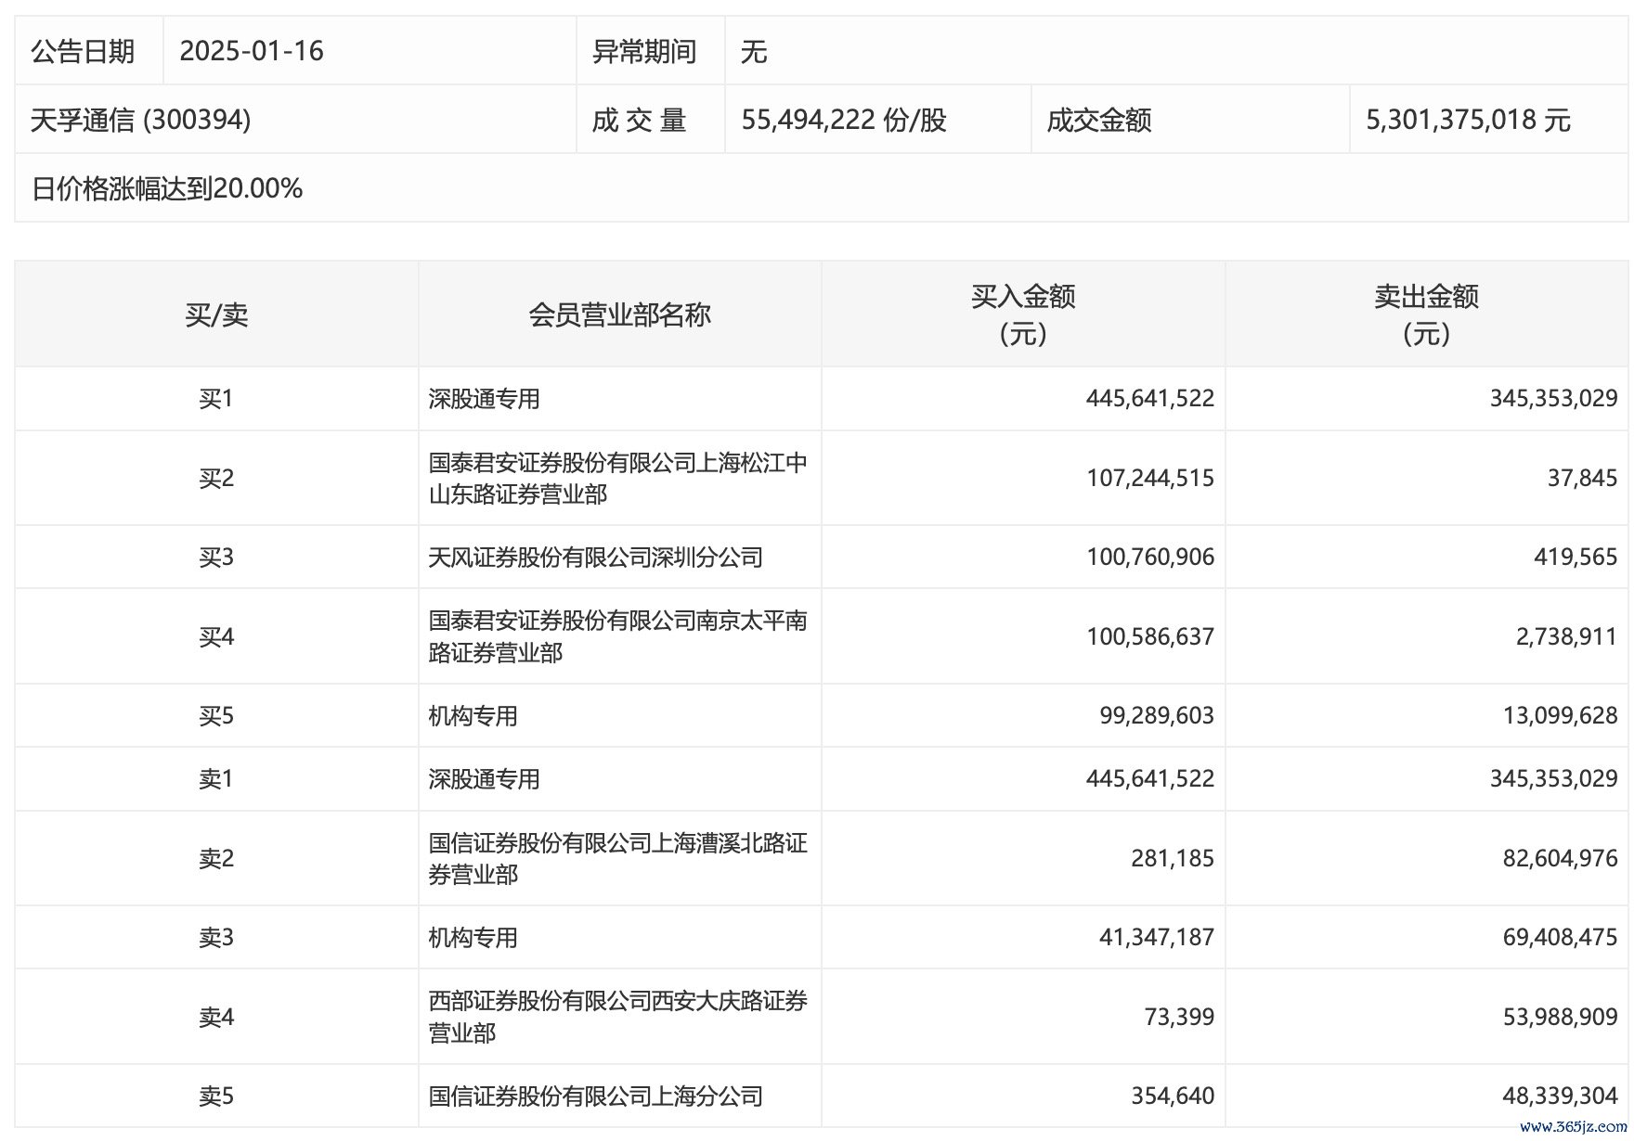Click the announcement date 2025-01-16
The width and height of the screenshot is (1634, 1141).
point(252,51)
